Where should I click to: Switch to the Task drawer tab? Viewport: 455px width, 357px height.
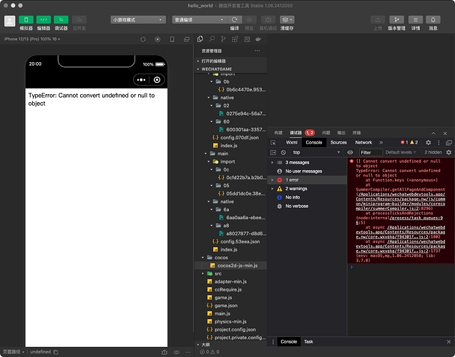308,342
